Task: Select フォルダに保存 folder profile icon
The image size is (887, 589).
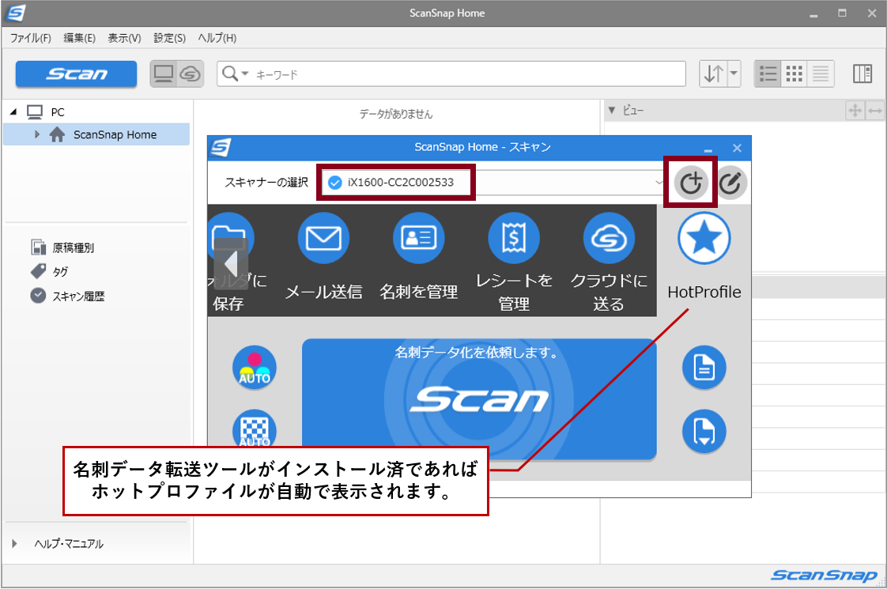Action: point(232,238)
